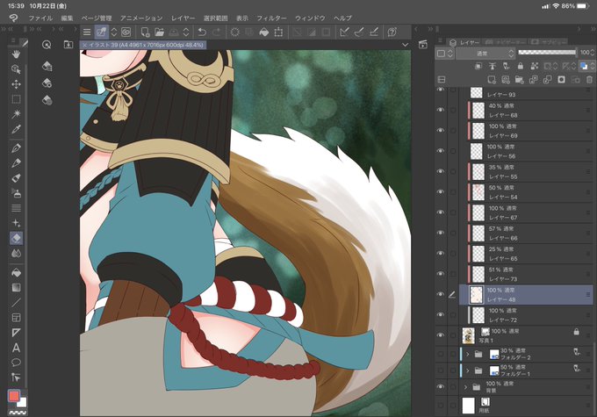This screenshot has width=597, height=417.
Task: Click the New layer folder icon
Action: click(520, 80)
